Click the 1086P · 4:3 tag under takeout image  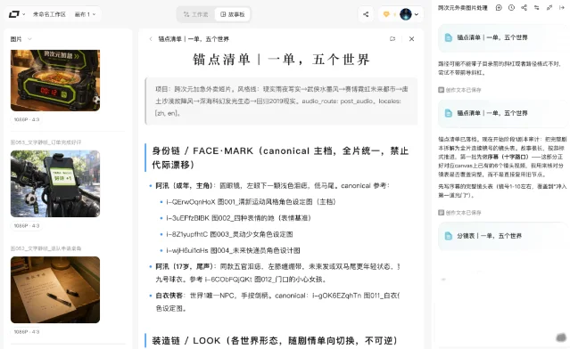coord(27,119)
